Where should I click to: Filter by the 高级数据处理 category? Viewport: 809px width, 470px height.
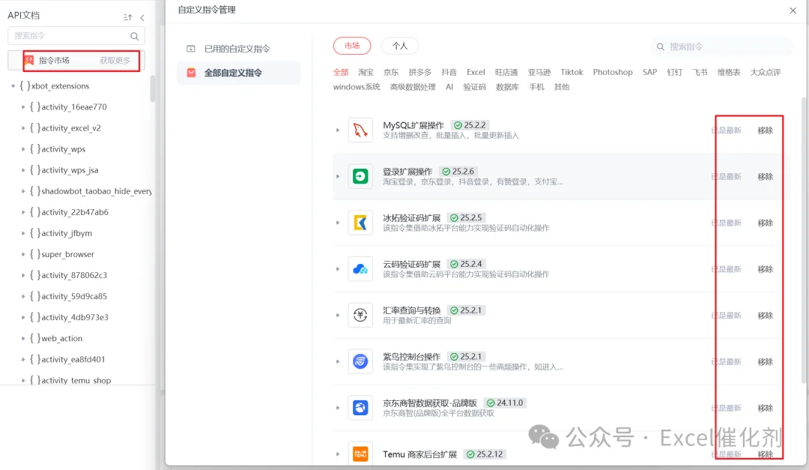click(413, 87)
